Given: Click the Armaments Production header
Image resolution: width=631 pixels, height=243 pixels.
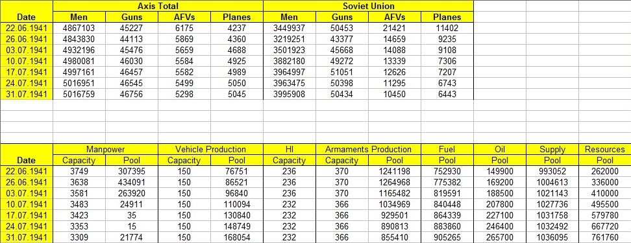Looking at the screenshot, I should (x=368, y=150).
